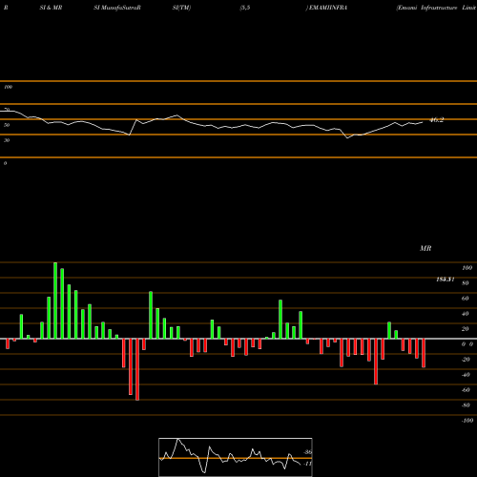The width and height of the screenshot is (477, 477).
Task: Select the 'SI & MR' header label
Action: 51,8
